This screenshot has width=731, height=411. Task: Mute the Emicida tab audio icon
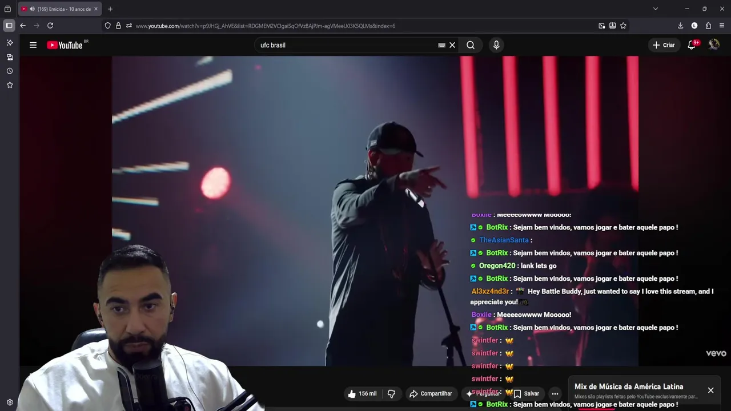(32, 9)
